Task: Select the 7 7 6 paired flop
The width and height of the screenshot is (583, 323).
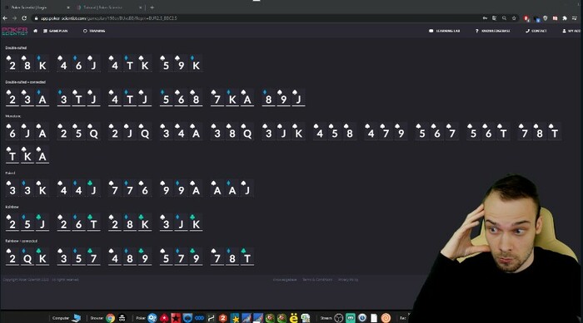Action: tap(130, 188)
